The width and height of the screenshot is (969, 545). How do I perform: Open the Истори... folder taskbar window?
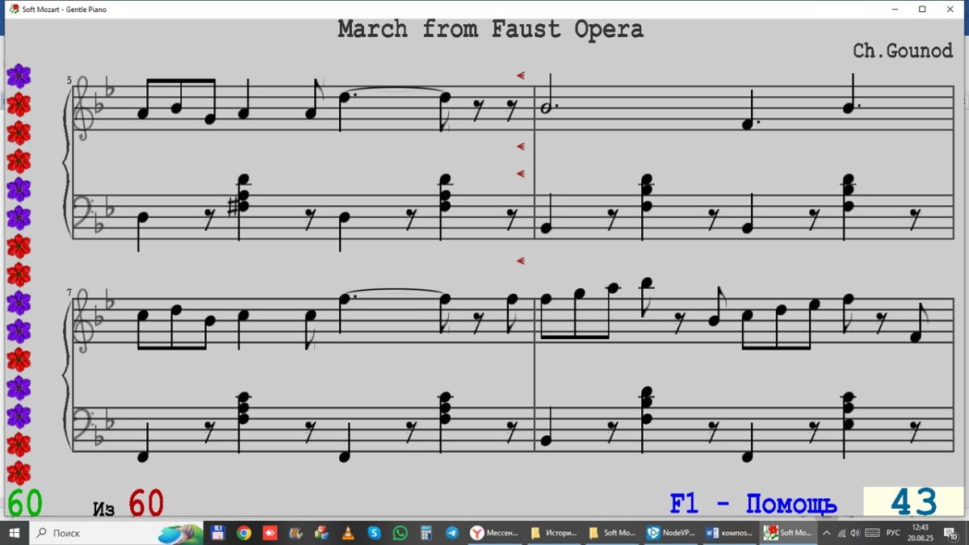pos(553,533)
